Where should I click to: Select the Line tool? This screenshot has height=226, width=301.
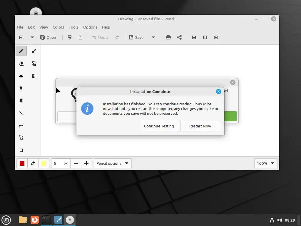coord(21,113)
